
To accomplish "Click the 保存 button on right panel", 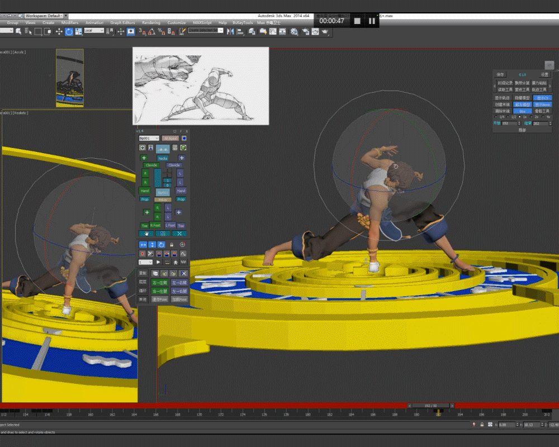I will pyautogui.click(x=500, y=75).
